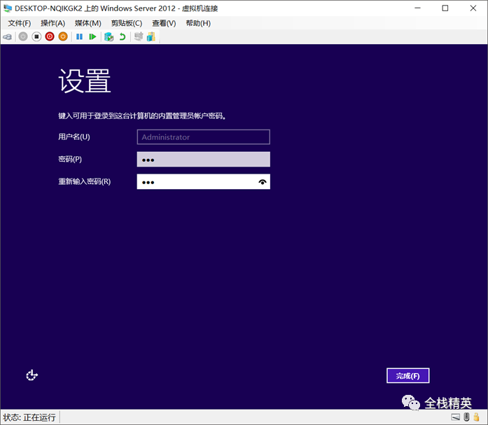Click the 密码(P) label
488x425 pixels.
click(x=70, y=159)
